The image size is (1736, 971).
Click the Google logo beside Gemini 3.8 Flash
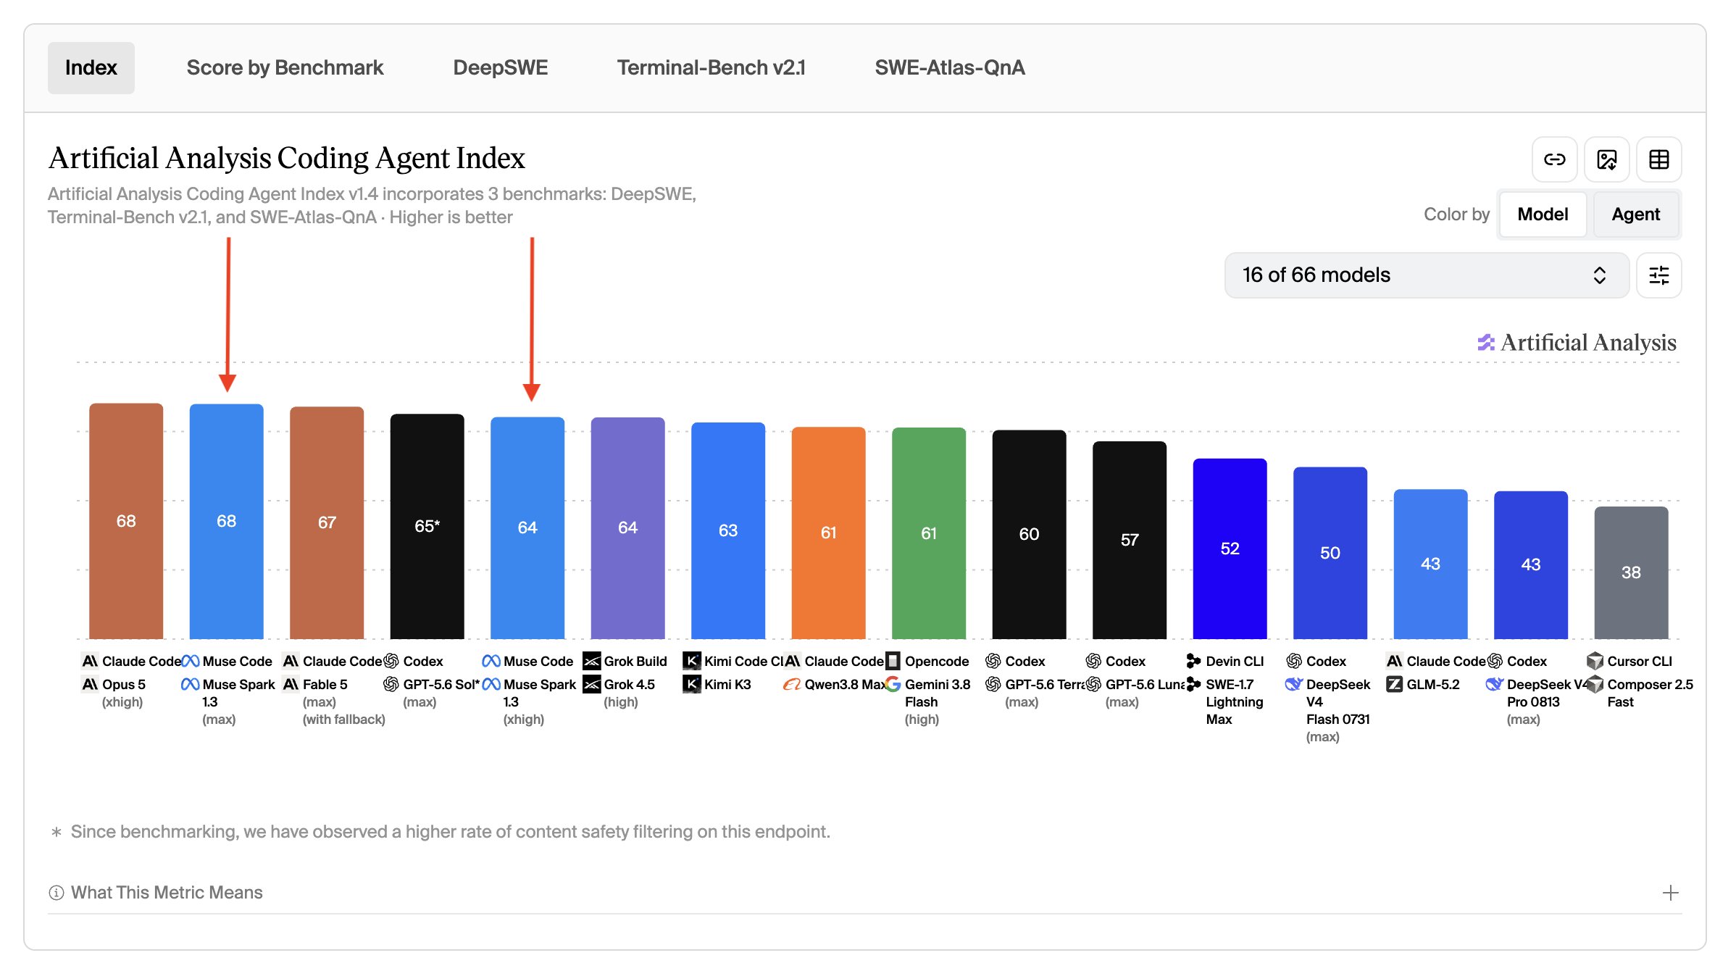click(893, 684)
